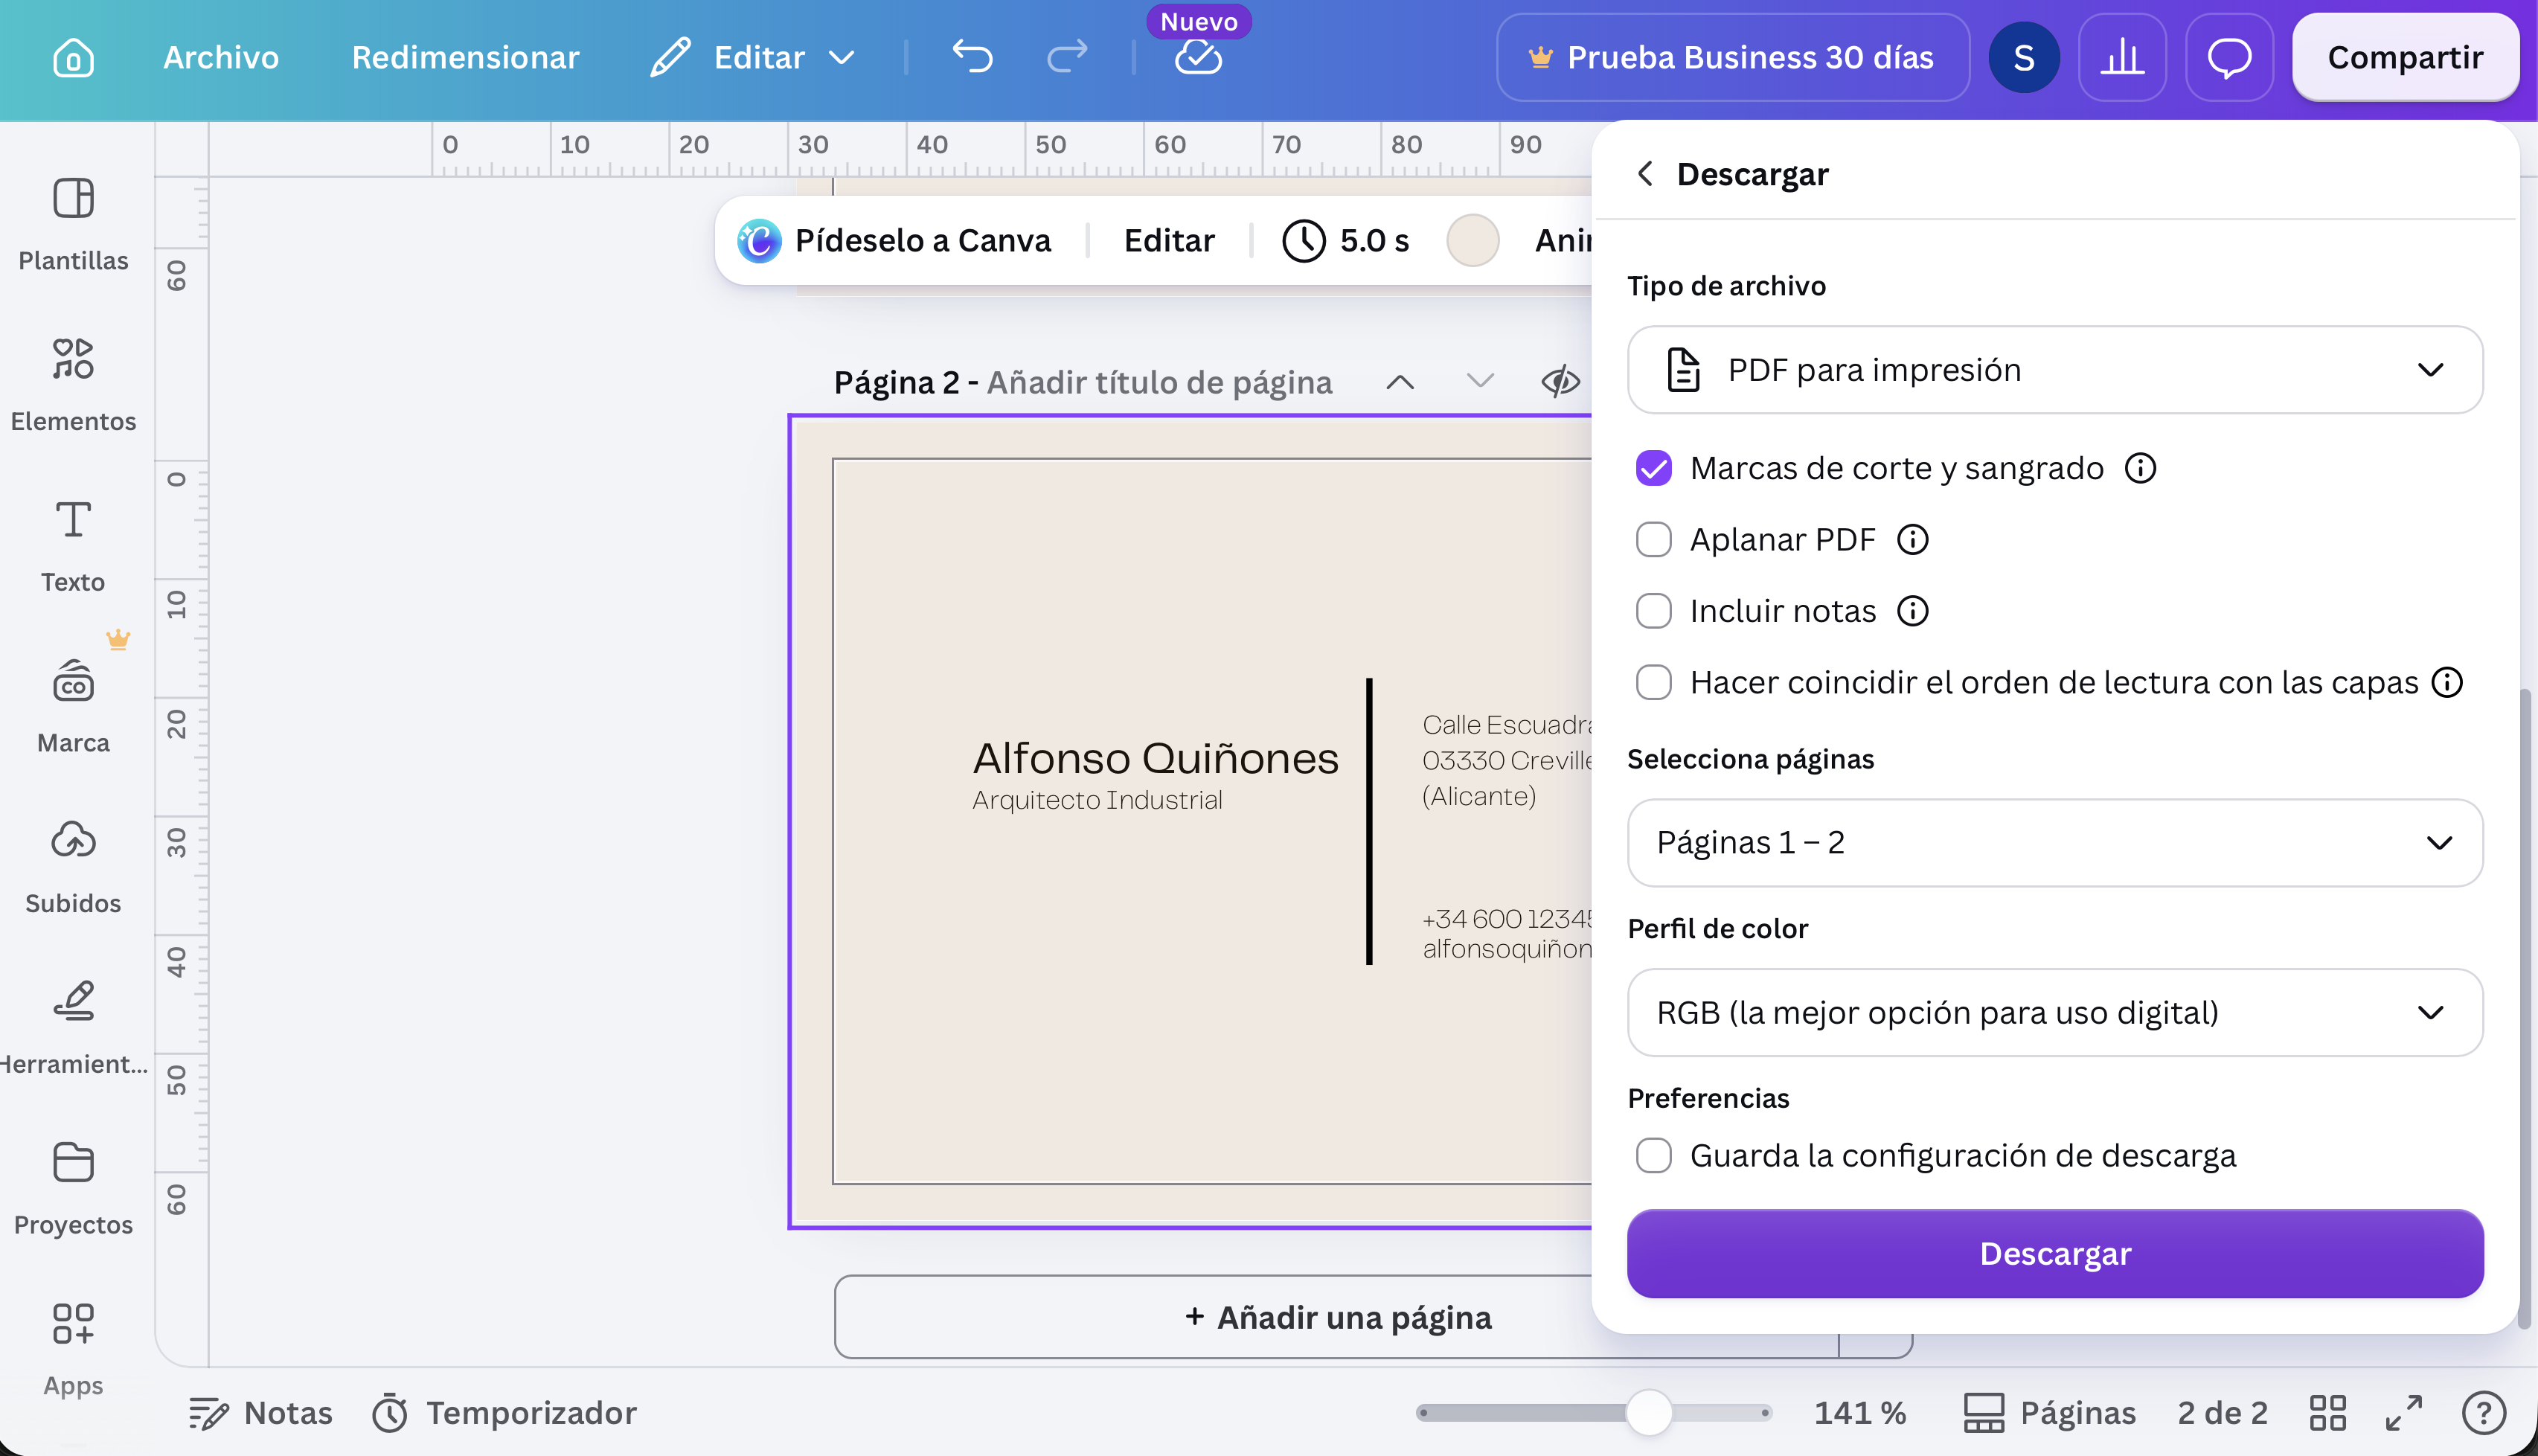This screenshot has height=1456, width=2538.
Task: Open the Temporizador timer
Action: 504,1413
